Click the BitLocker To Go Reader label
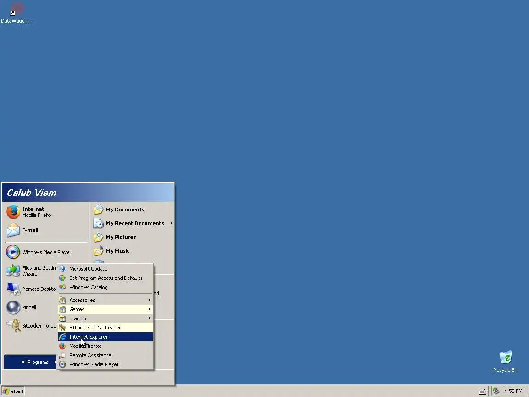 tap(95, 328)
